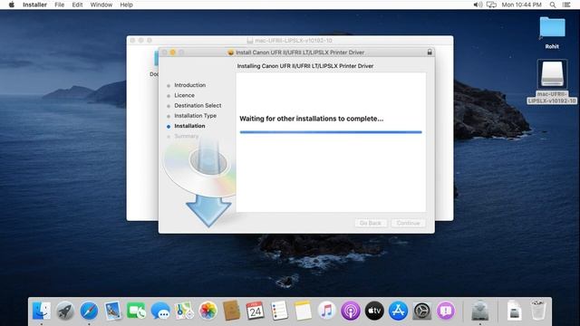The height and width of the screenshot is (326, 580).
Task: Open Podcasts in the dock
Action: click(351, 311)
